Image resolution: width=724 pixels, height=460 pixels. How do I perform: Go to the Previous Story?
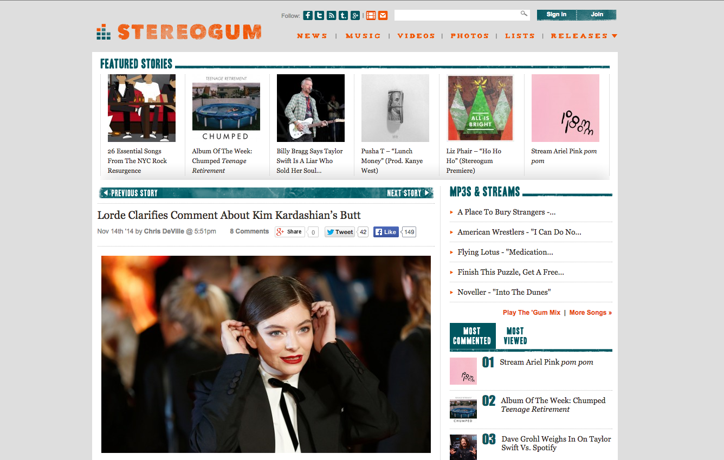(x=131, y=193)
